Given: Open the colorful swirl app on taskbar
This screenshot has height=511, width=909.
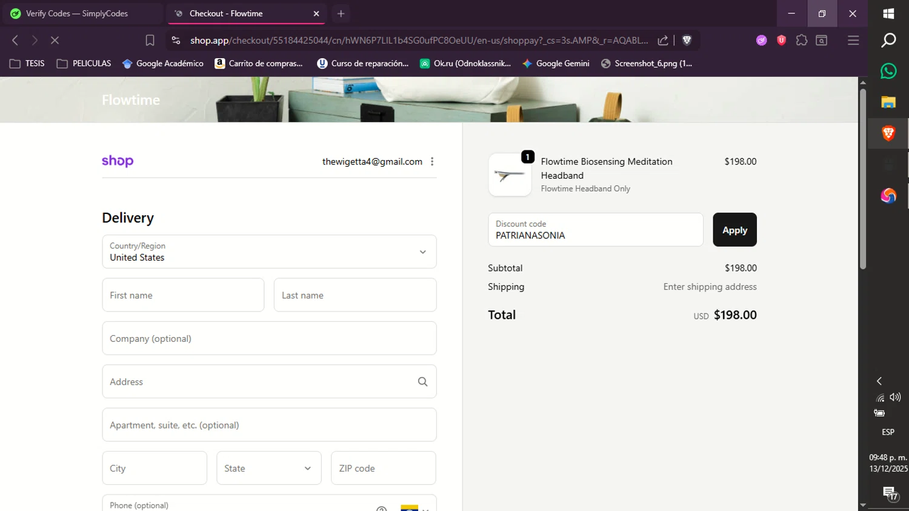Looking at the screenshot, I should click(888, 195).
